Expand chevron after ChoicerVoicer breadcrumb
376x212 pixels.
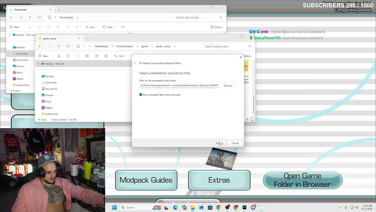click(137, 46)
